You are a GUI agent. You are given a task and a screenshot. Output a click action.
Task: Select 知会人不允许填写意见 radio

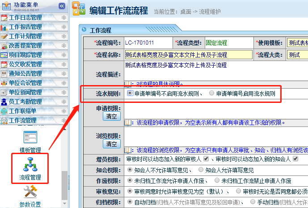pos(130,170)
